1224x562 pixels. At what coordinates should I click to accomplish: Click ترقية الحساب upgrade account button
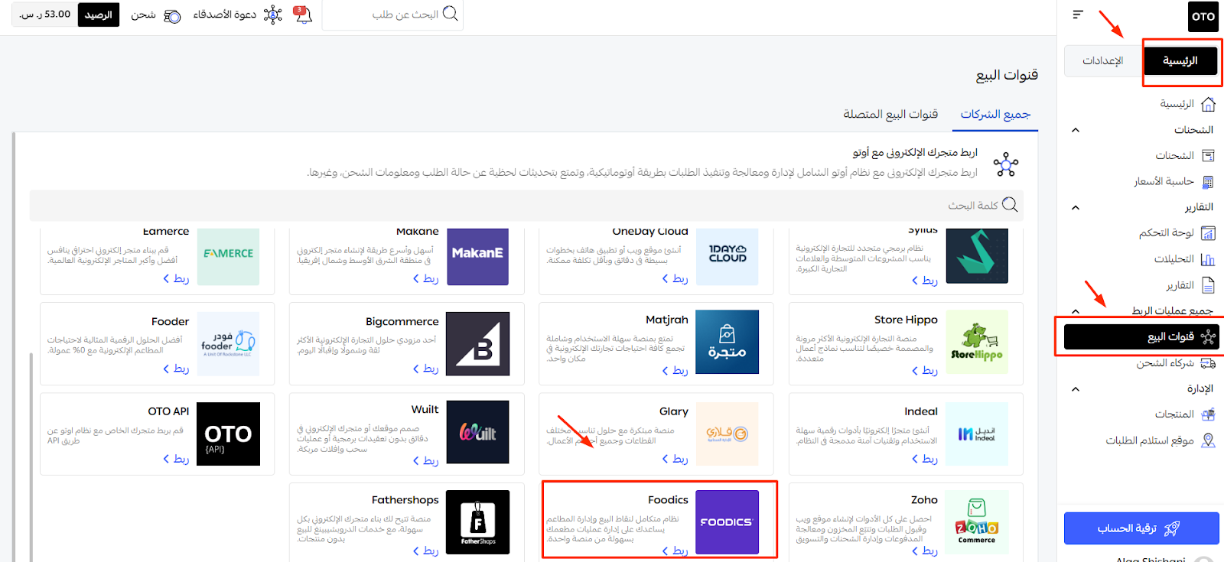tap(1141, 528)
